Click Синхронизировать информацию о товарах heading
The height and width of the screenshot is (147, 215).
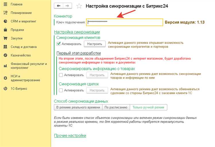coord(97,69)
